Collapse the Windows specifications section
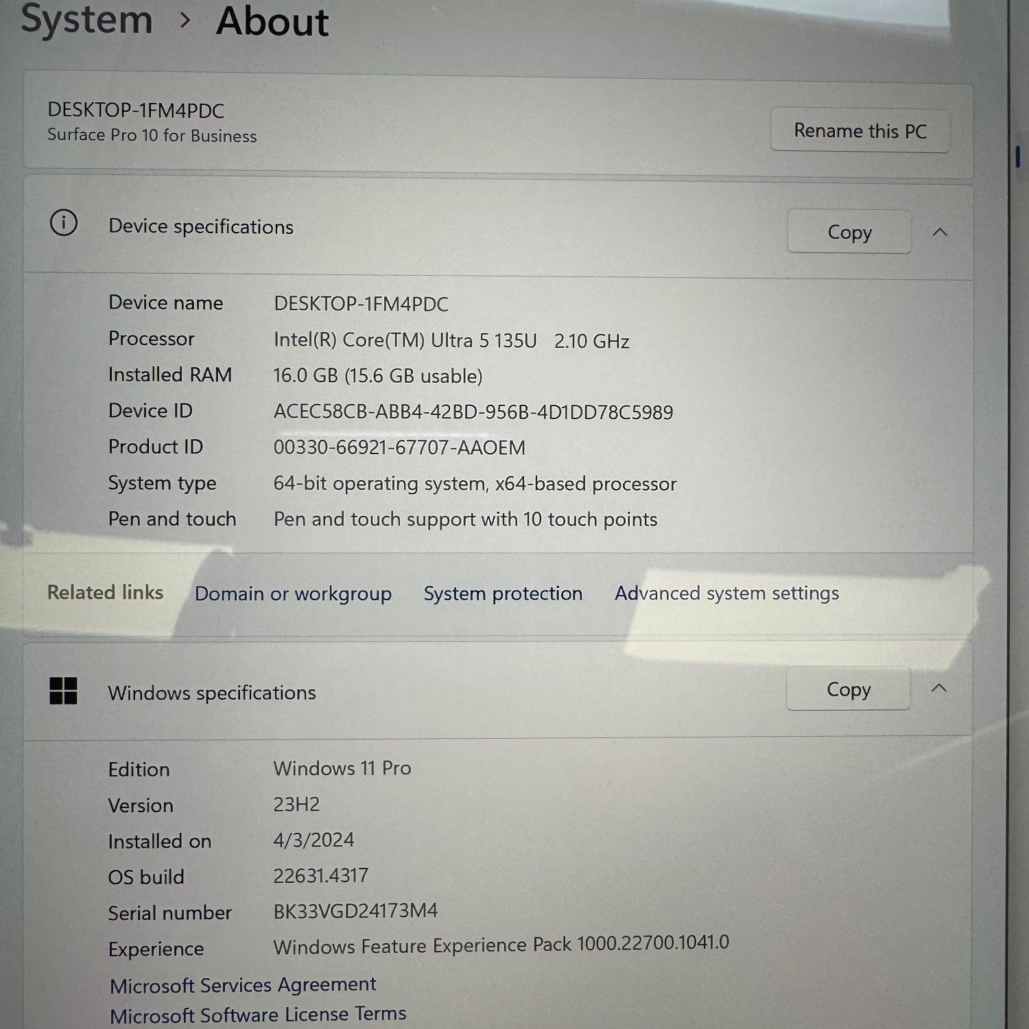This screenshot has width=1029, height=1029. click(938, 688)
